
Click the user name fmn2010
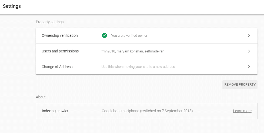108,51
